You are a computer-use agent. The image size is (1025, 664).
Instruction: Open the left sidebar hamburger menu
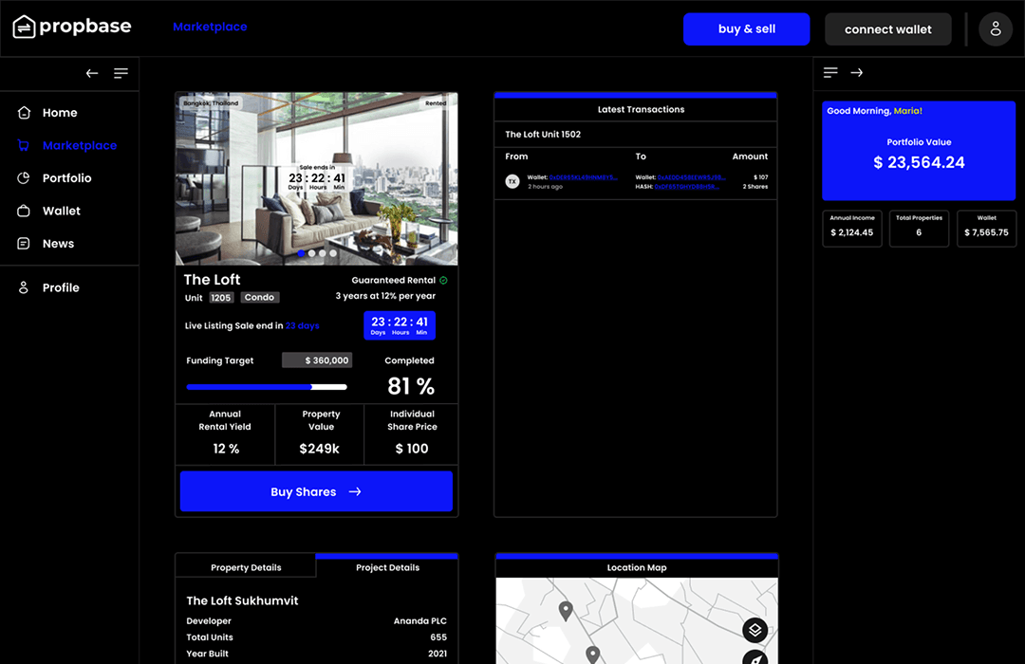(121, 73)
